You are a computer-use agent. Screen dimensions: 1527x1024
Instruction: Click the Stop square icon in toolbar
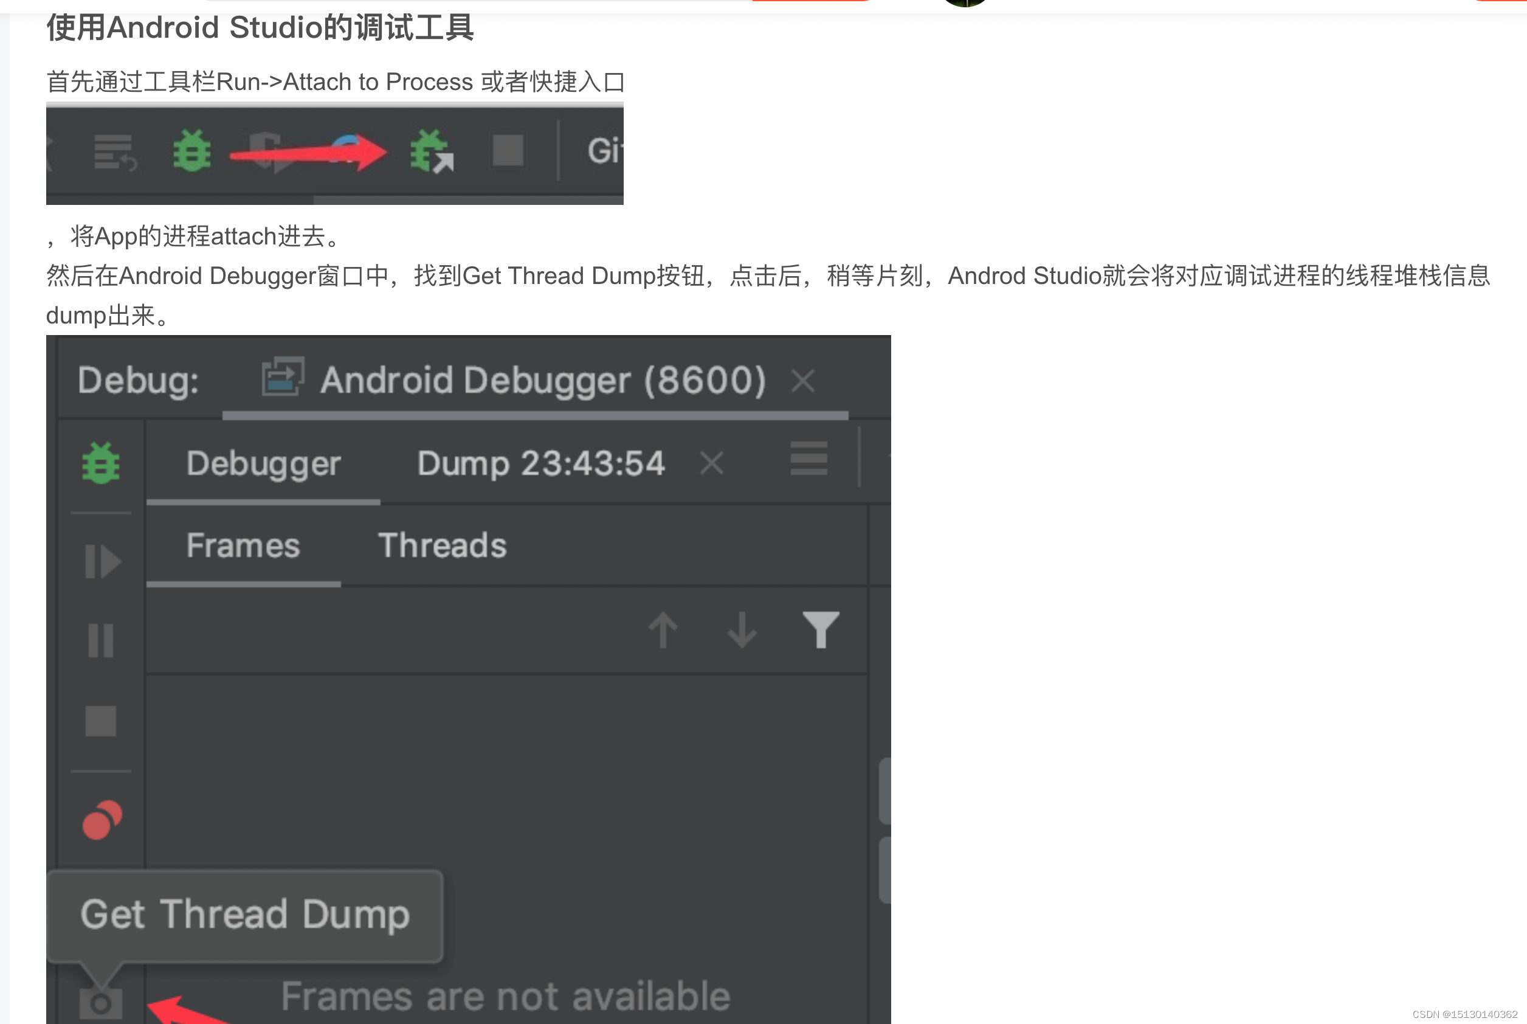(x=509, y=151)
